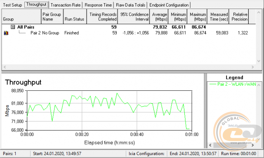Click Pair 2 minimum value 66,611
Viewport: 264px width, 158px height.
(x=180, y=33)
